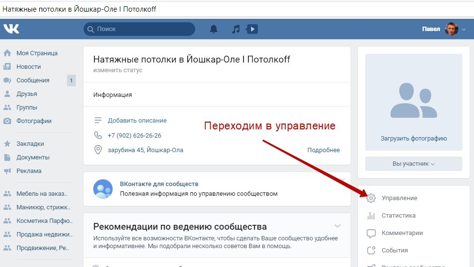Click group icon beside Мебель на заказ

(7, 194)
